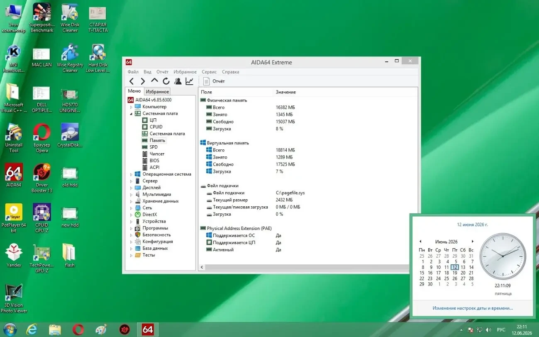Go up one level with the up arrow icon
The height and width of the screenshot is (337, 539).
[x=154, y=81]
